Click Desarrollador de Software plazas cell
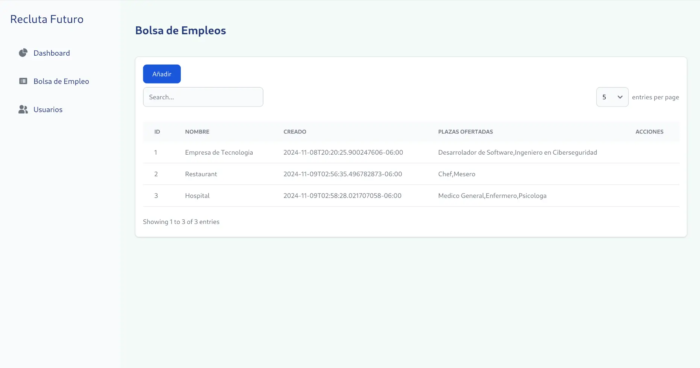Screen dimensions: 700x368 (x=517, y=152)
